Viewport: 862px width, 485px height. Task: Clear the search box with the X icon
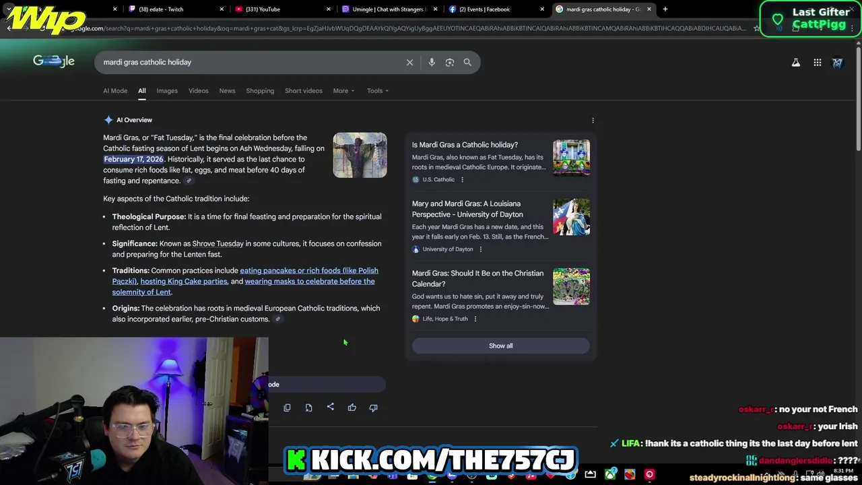coord(409,62)
